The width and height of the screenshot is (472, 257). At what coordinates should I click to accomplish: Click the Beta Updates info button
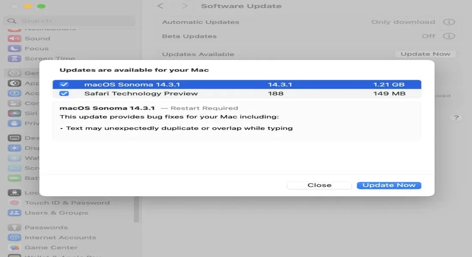(x=449, y=36)
